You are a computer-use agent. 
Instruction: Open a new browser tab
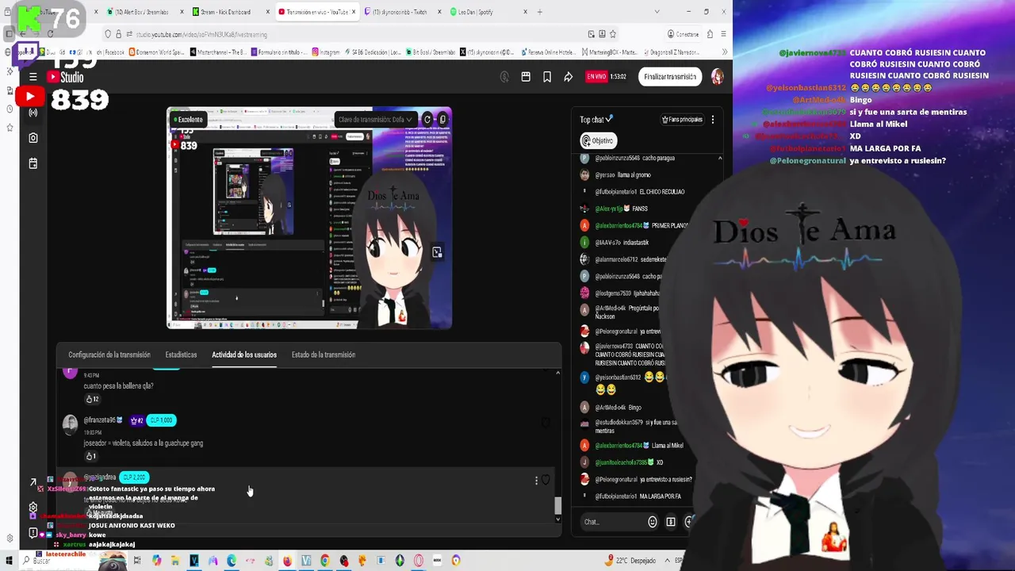pyautogui.click(x=540, y=12)
